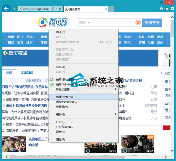This screenshot has height=161, width=176.
Task: Switch to the 要闻 news tab
Action: (9, 73)
